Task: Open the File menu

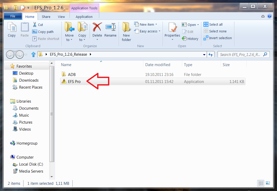Action: click(x=13, y=16)
